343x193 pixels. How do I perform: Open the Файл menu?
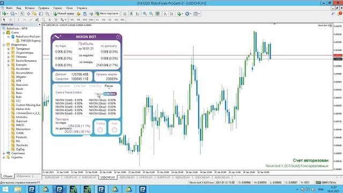[9, 8]
